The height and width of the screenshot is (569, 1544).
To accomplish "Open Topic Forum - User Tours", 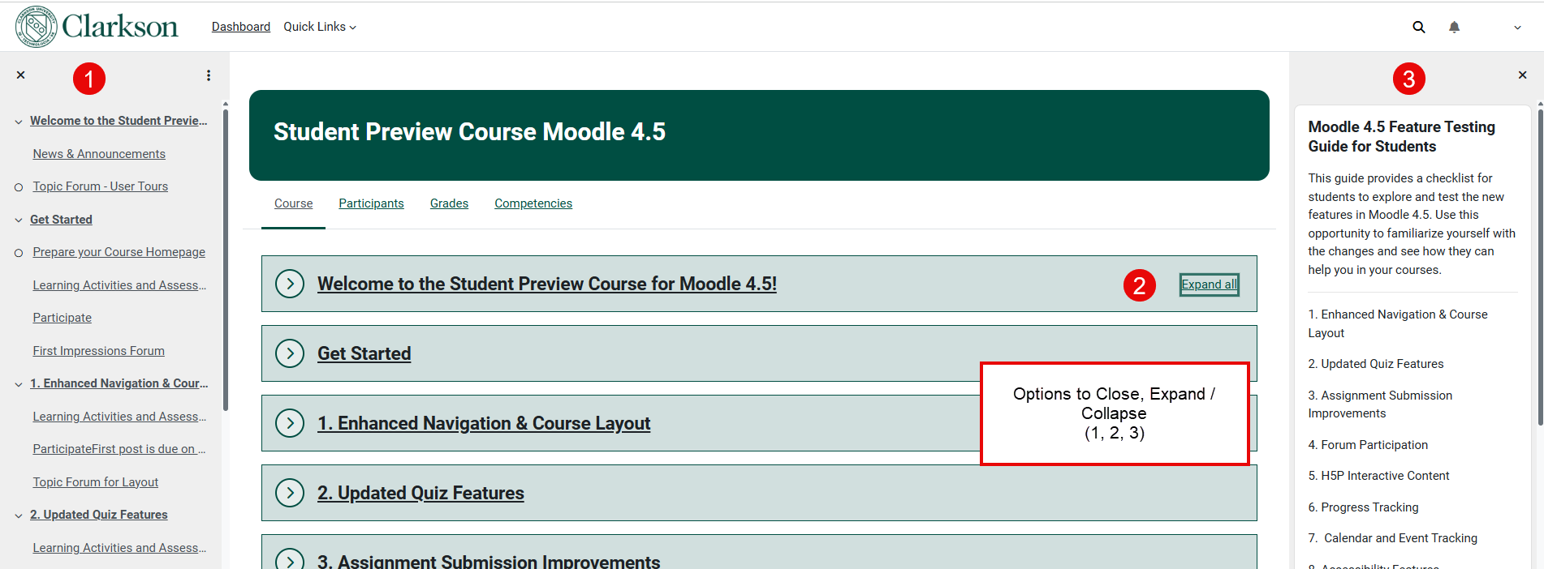I will point(101,186).
